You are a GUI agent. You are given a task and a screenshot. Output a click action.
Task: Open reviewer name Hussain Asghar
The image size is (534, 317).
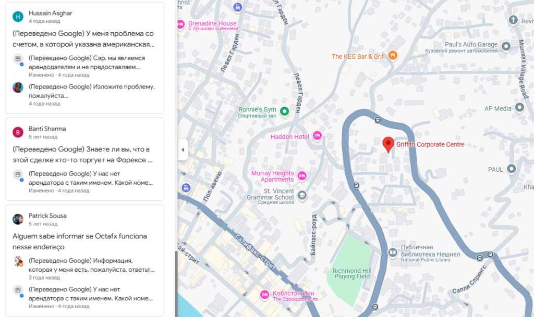[x=51, y=13]
